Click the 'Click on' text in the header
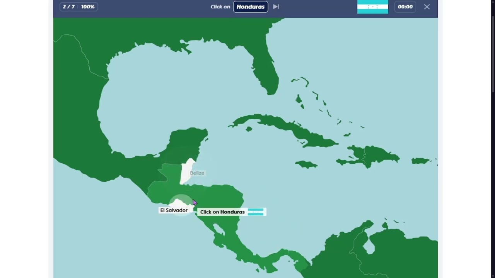The image size is (495, 278). pos(220,7)
